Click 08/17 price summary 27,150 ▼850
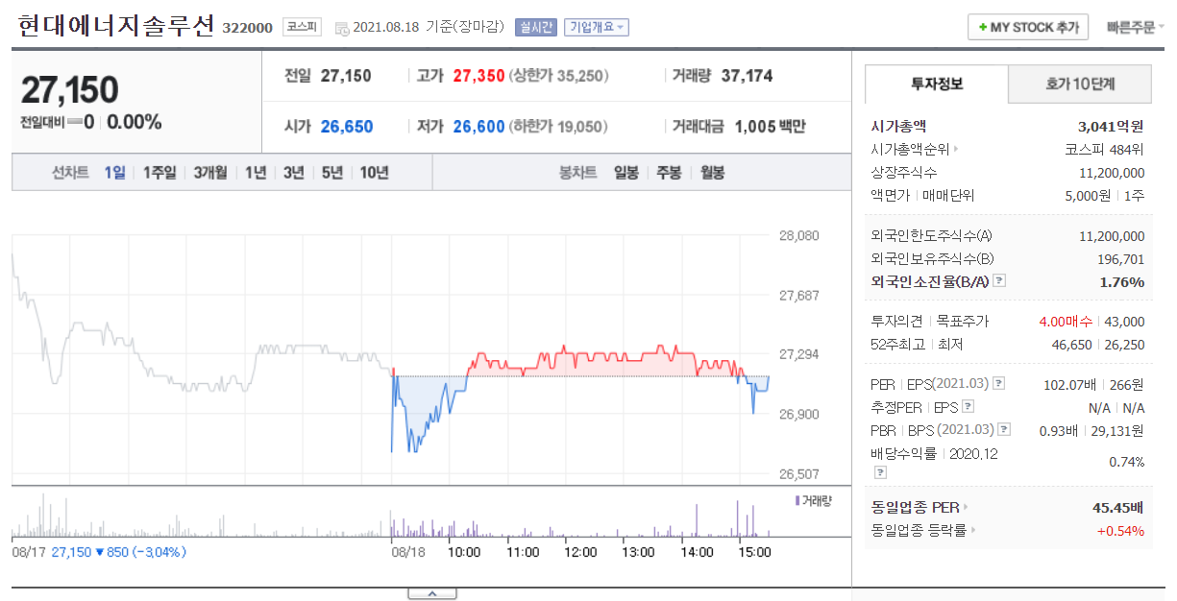This screenshot has height=601, width=1177. click(x=119, y=552)
